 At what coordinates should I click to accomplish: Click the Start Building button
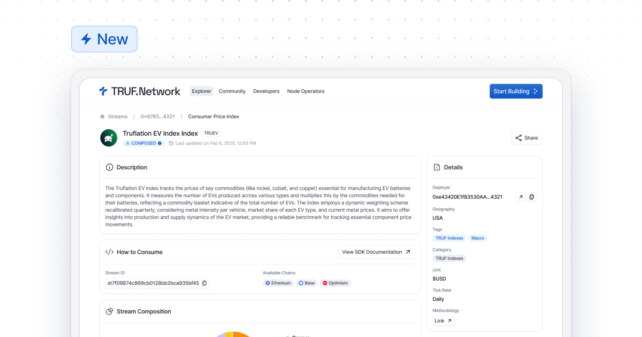pos(516,91)
